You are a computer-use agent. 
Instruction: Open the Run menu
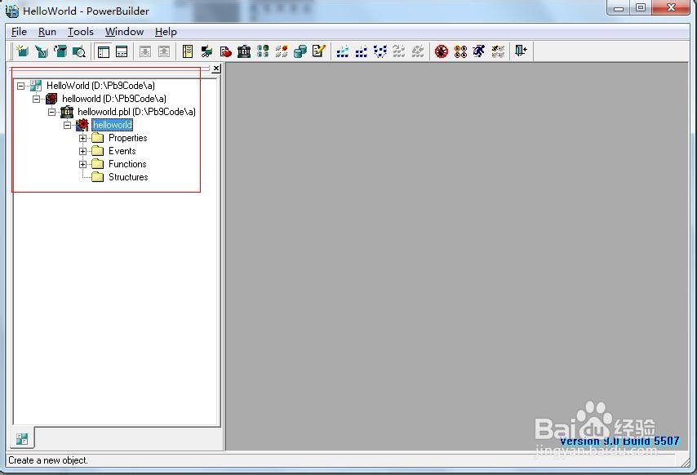tap(47, 32)
